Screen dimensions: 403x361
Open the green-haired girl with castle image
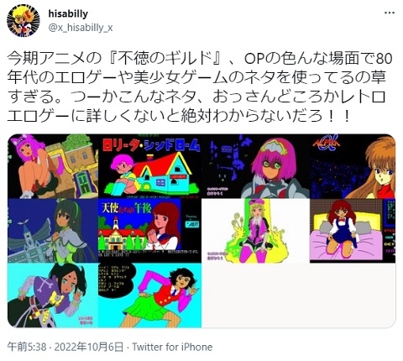click(53, 231)
